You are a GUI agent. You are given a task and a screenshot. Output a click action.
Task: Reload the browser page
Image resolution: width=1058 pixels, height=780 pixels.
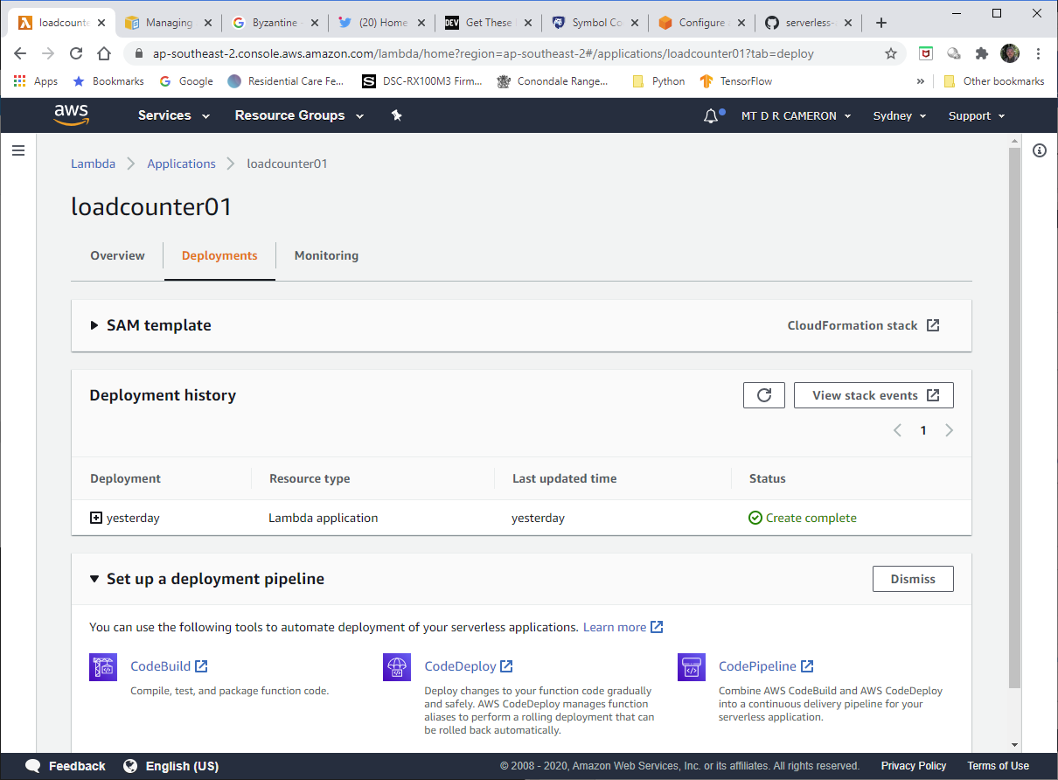pyautogui.click(x=76, y=53)
